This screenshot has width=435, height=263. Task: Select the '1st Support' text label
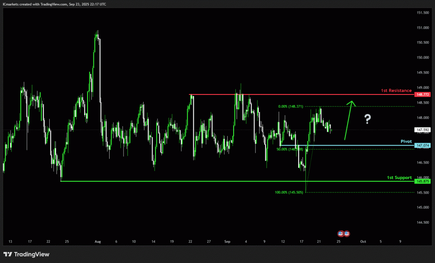pos(399,177)
